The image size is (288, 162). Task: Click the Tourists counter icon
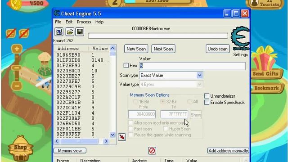point(255,3)
